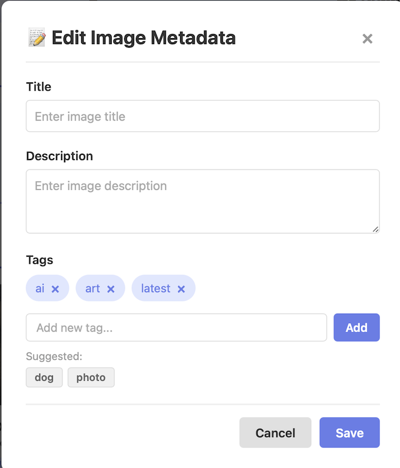Save the image metadata
Viewport: 400px width, 468px height.
pos(349,433)
